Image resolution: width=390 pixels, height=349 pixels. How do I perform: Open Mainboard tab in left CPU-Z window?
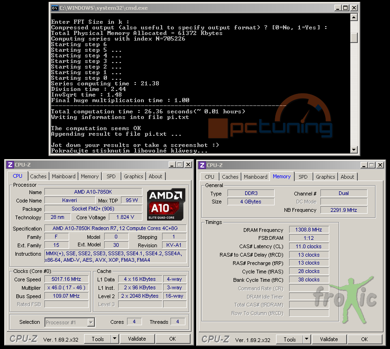click(64, 176)
